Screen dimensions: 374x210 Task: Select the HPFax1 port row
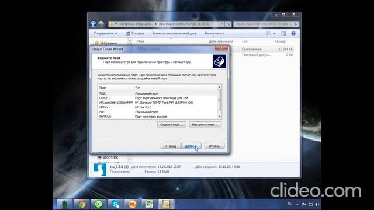click(x=157, y=107)
